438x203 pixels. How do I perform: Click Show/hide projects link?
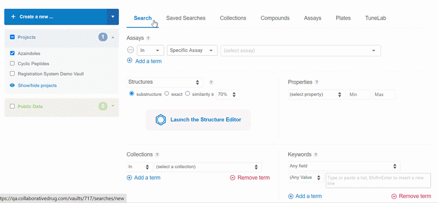[x=37, y=85]
